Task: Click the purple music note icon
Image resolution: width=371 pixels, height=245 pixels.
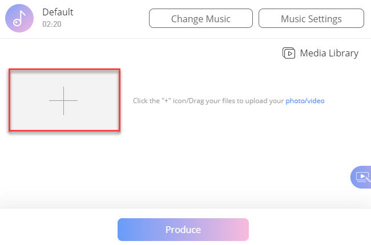Action: point(19,18)
